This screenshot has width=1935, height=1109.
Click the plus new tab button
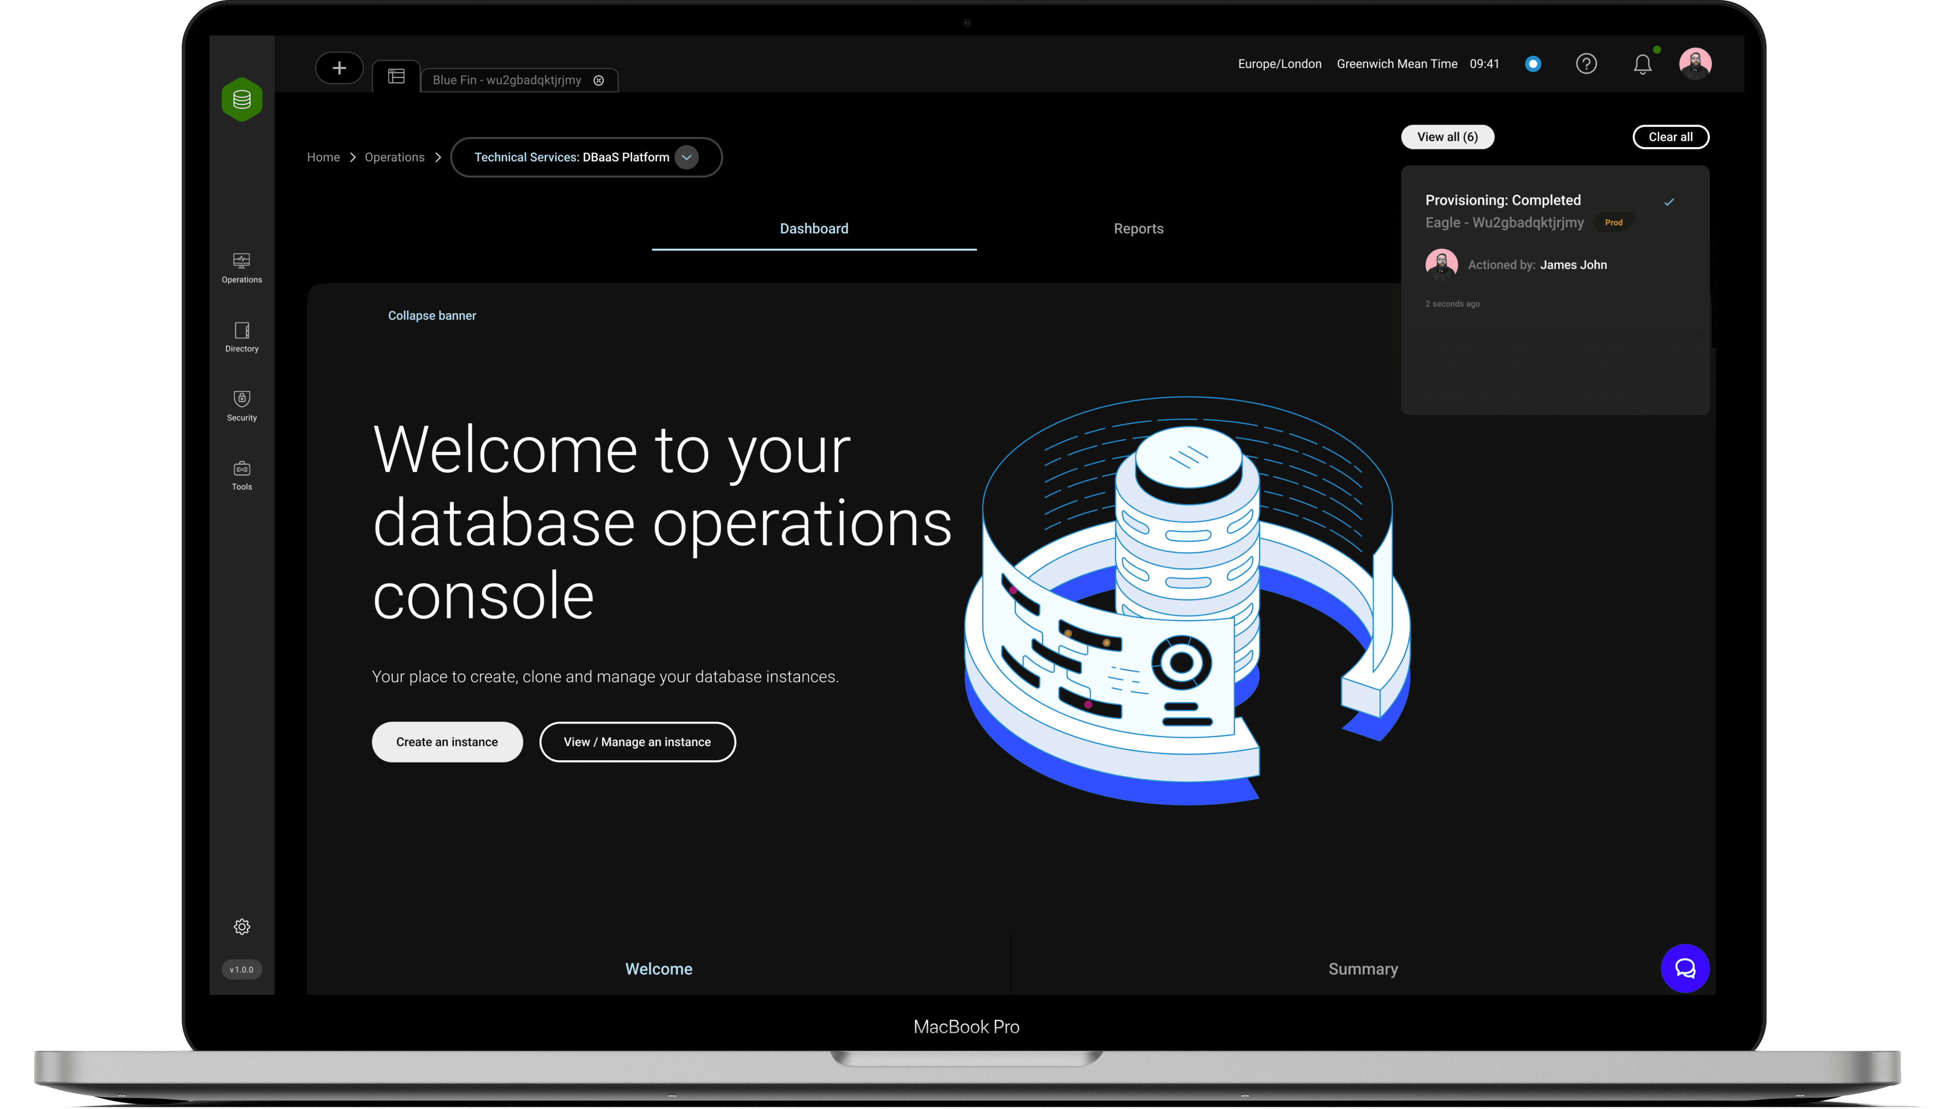[x=339, y=68]
